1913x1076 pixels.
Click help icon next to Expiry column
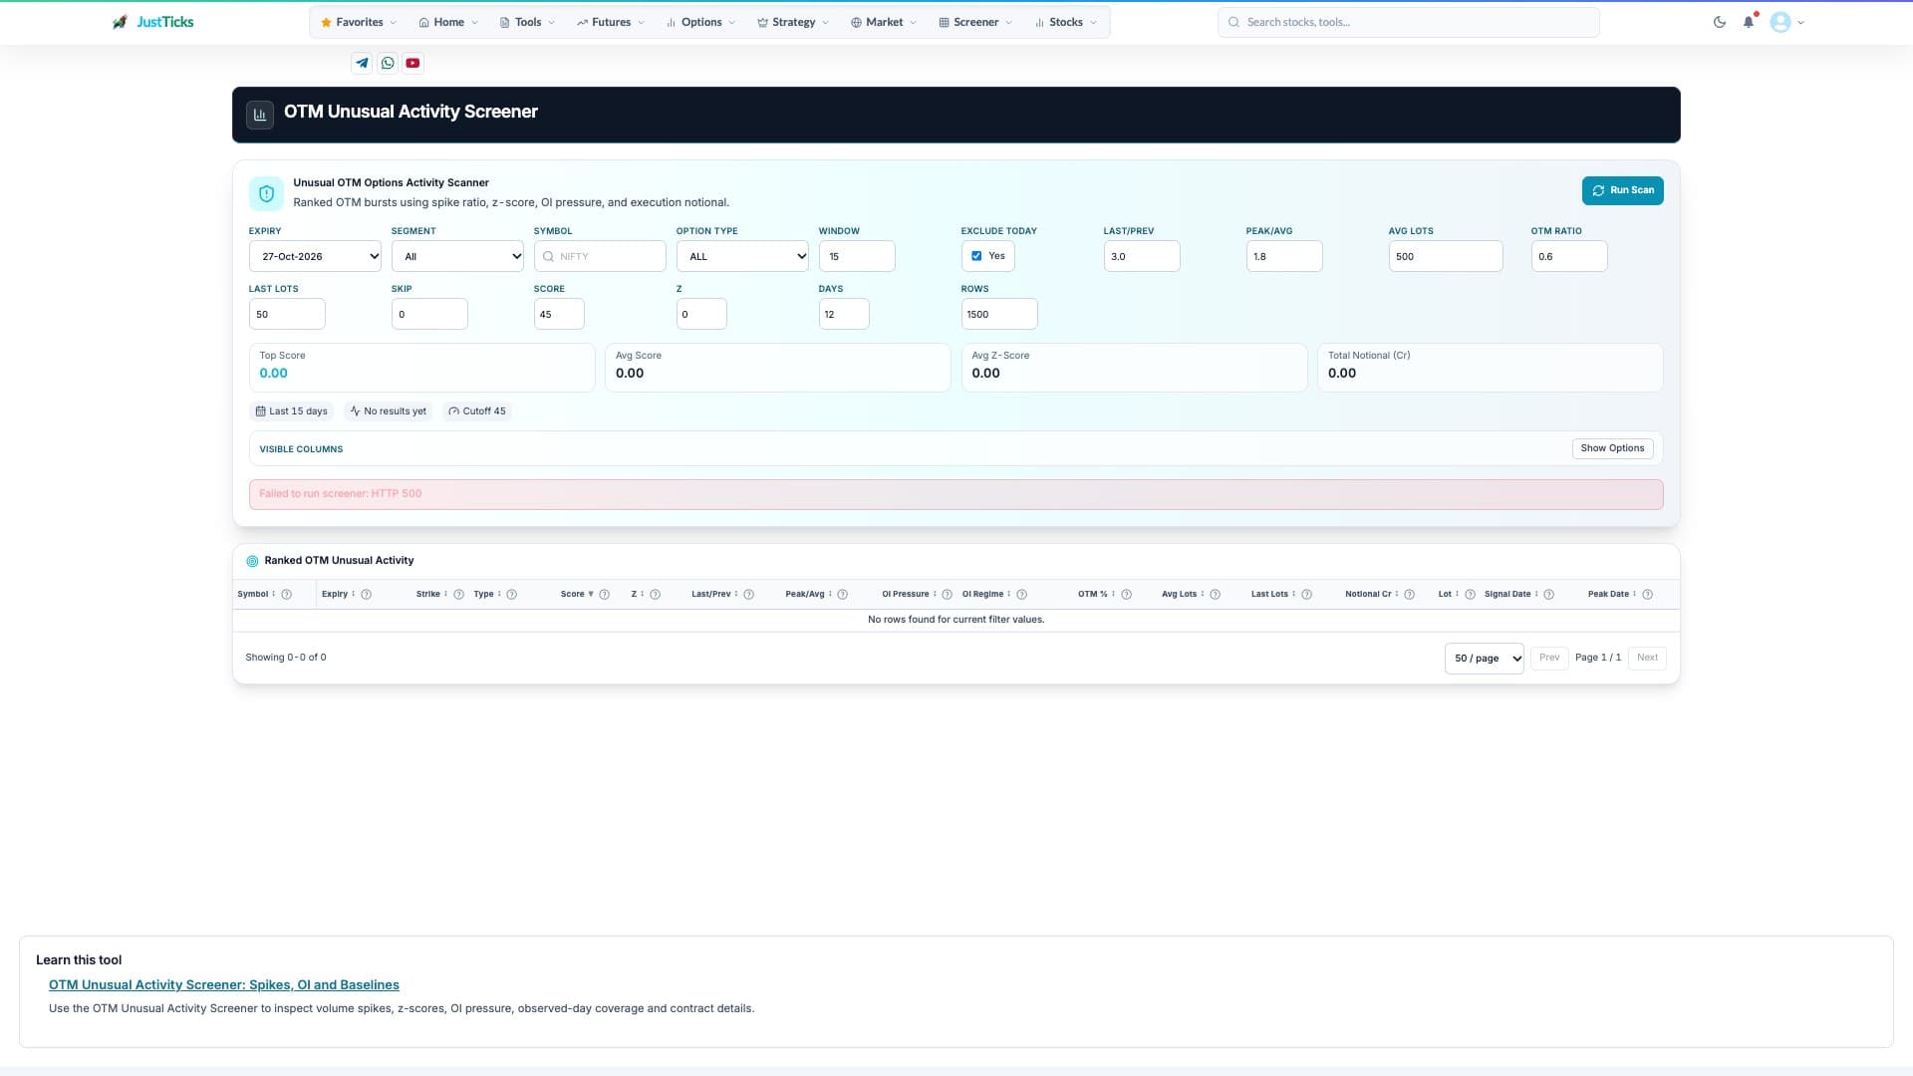367,595
